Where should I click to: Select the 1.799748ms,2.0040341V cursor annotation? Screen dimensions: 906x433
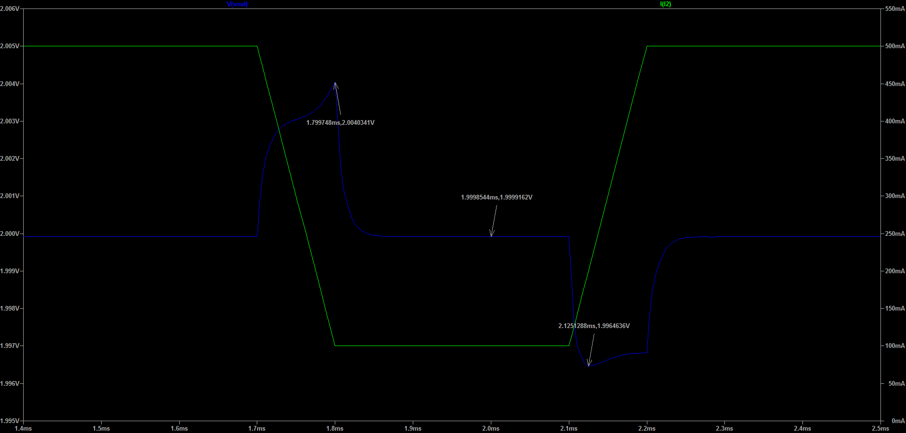tap(340, 122)
